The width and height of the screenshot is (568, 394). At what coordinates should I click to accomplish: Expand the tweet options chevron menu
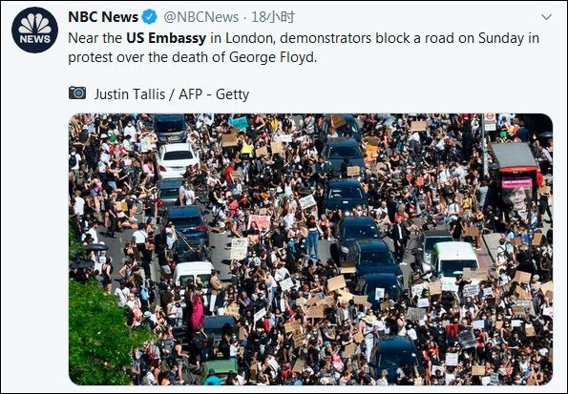click(x=546, y=16)
